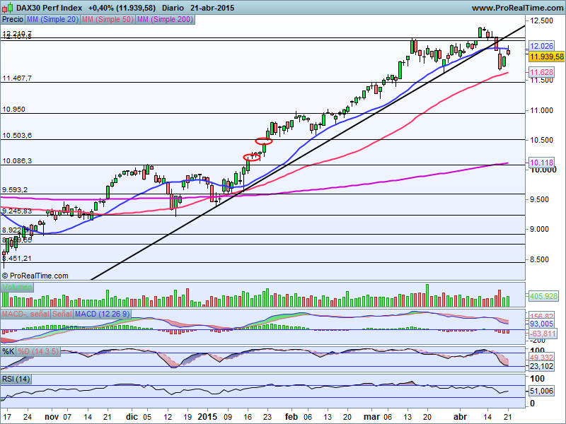Select the MM (Simple 200) legend label
The width and height of the screenshot is (566, 424).
(x=166, y=20)
